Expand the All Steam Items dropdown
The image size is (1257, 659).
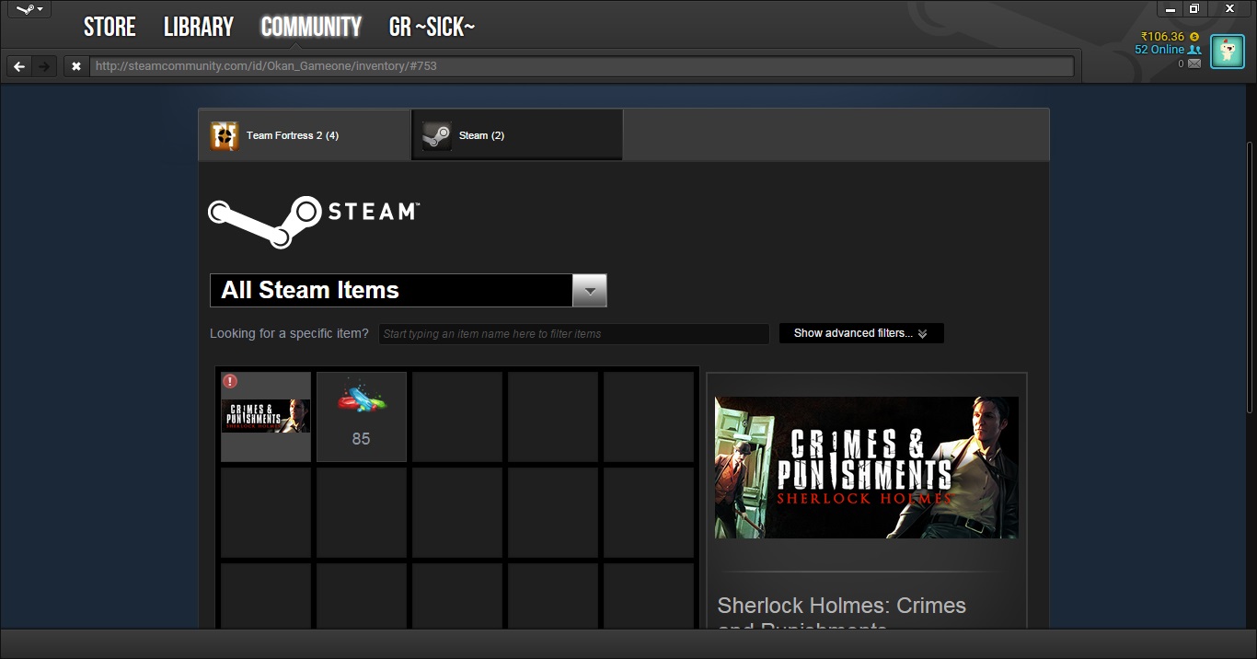point(589,291)
